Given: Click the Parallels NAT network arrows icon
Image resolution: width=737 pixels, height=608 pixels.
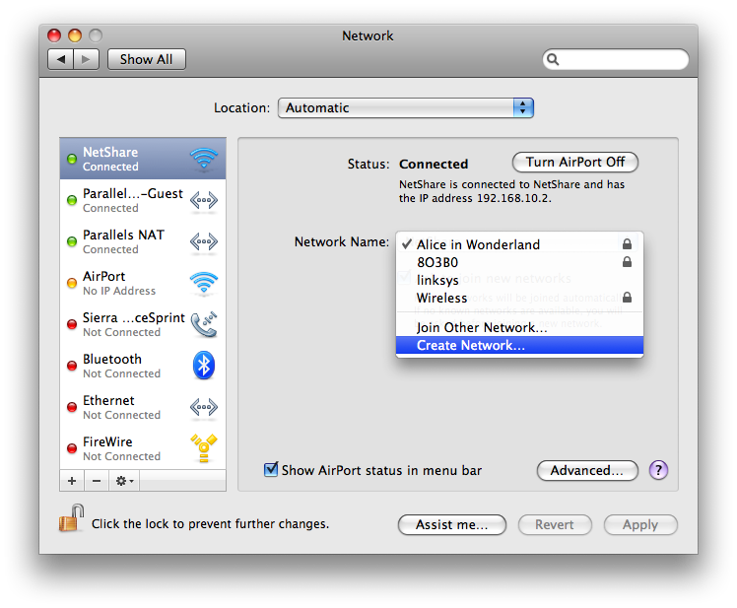Looking at the screenshot, I should 204,241.
